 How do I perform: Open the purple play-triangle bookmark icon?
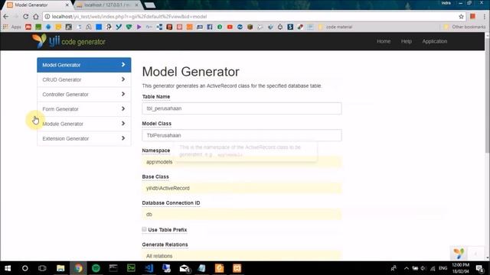139,27
